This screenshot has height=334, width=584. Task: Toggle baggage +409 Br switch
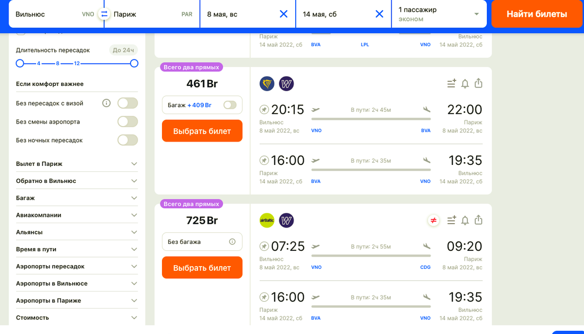[x=230, y=105]
